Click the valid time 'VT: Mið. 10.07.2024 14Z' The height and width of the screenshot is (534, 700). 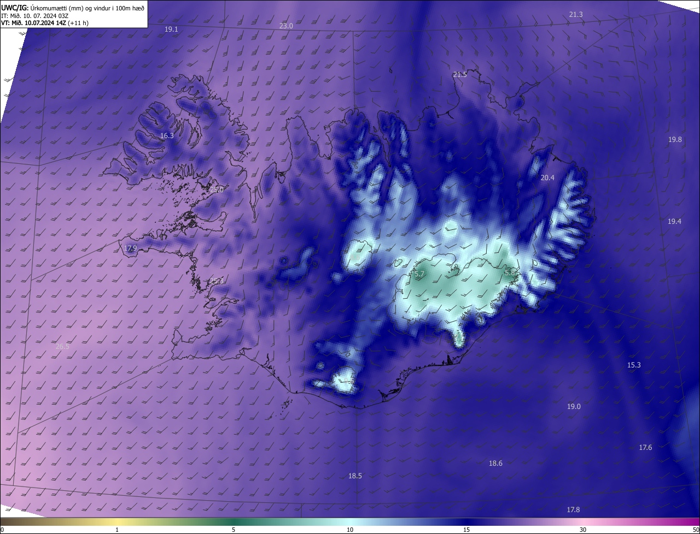click(34, 23)
